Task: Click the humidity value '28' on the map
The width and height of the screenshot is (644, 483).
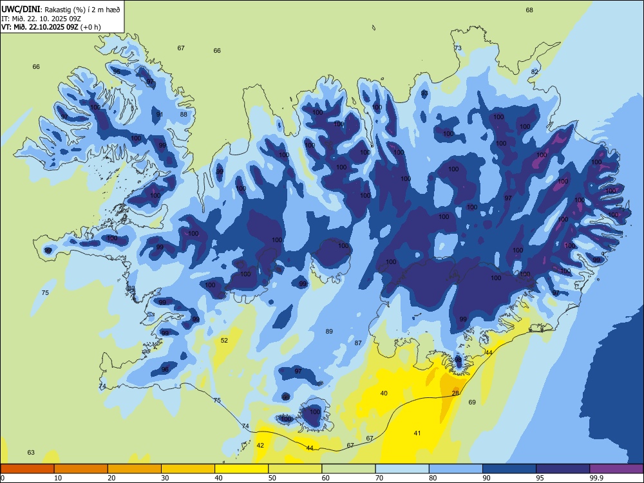Action: tap(455, 393)
